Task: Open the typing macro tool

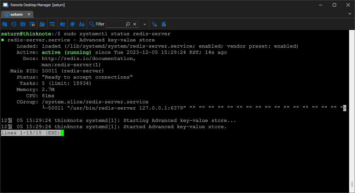Action: point(32,24)
